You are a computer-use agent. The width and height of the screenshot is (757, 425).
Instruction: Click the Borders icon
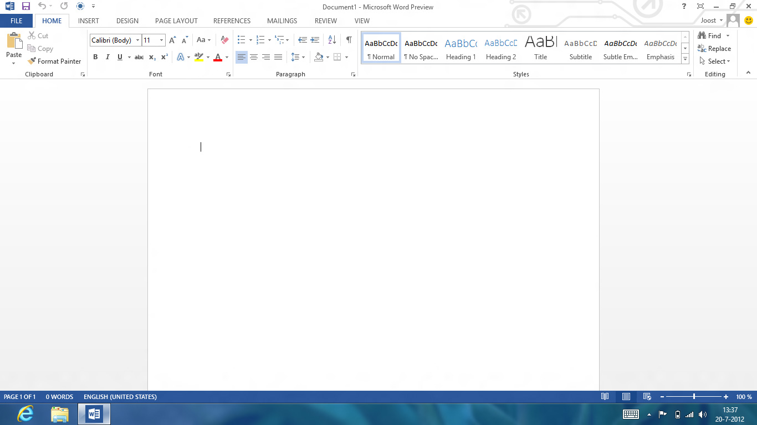click(x=337, y=57)
